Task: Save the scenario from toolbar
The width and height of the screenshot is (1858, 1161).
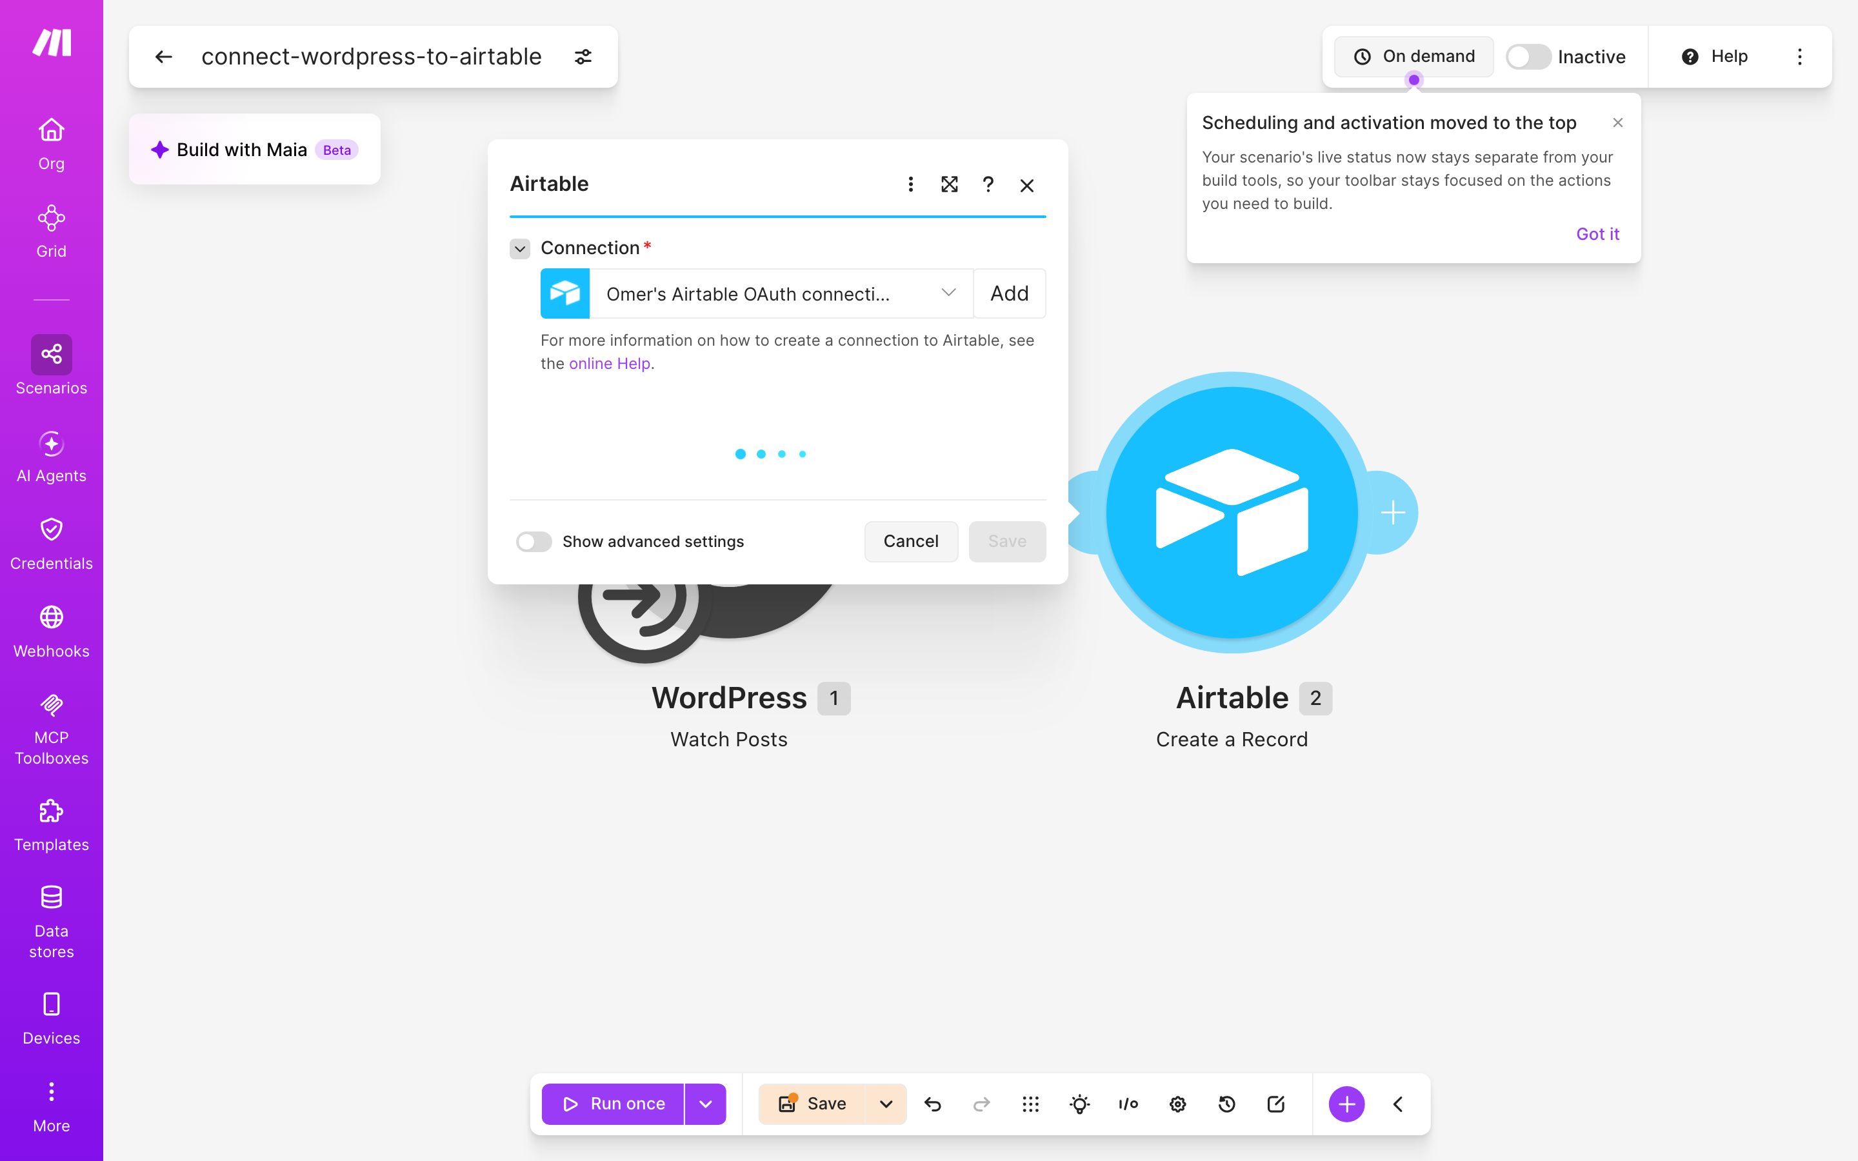Action: click(x=812, y=1104)
